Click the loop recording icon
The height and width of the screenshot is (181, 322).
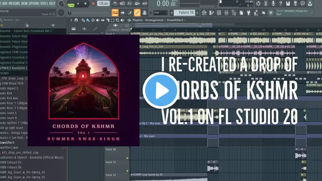pos(145,4)
